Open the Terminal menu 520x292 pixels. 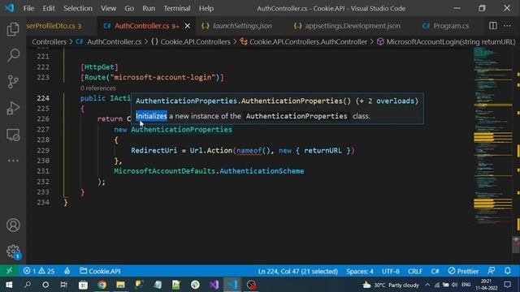tap(177, 8)
